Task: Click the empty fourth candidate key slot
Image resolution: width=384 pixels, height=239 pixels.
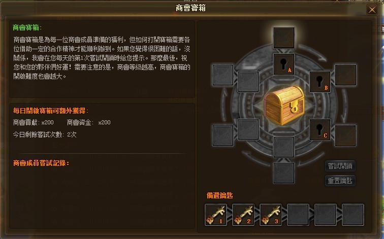Action: [298, 215]
